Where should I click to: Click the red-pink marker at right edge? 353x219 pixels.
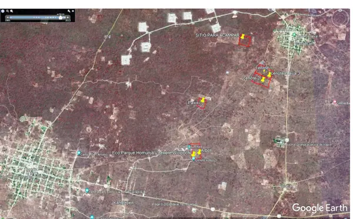pyautogui.click(x=335, y=102)
